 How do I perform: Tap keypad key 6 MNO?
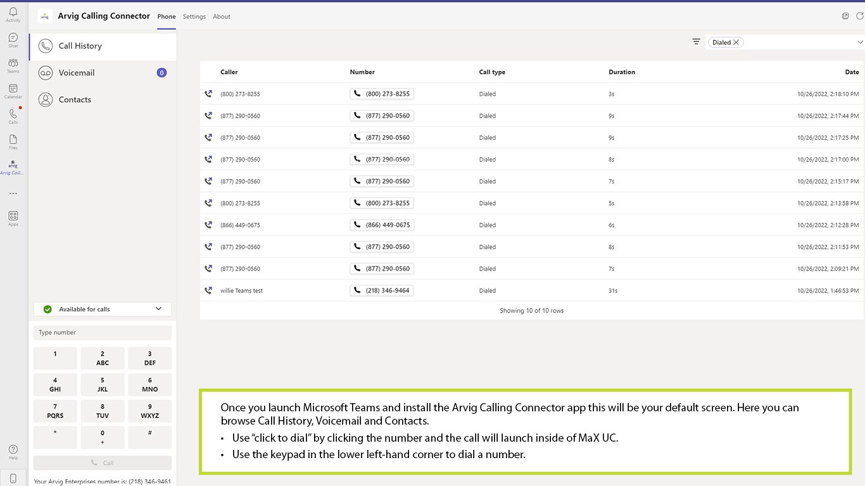pos(150,385)
